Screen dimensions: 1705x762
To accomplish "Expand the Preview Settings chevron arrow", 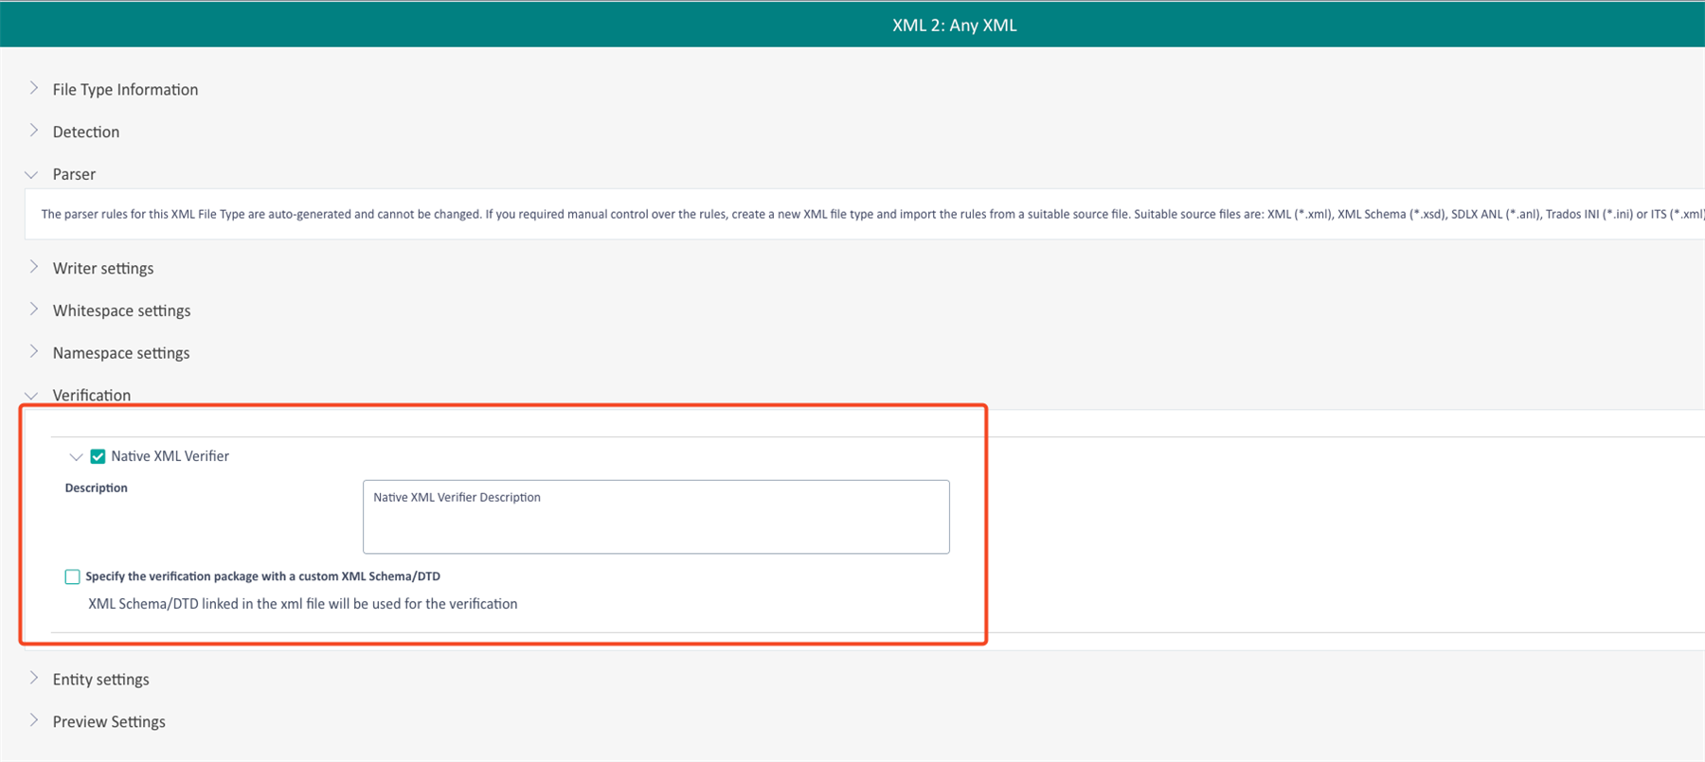I will pyautogui.click(x=34, y=720).
